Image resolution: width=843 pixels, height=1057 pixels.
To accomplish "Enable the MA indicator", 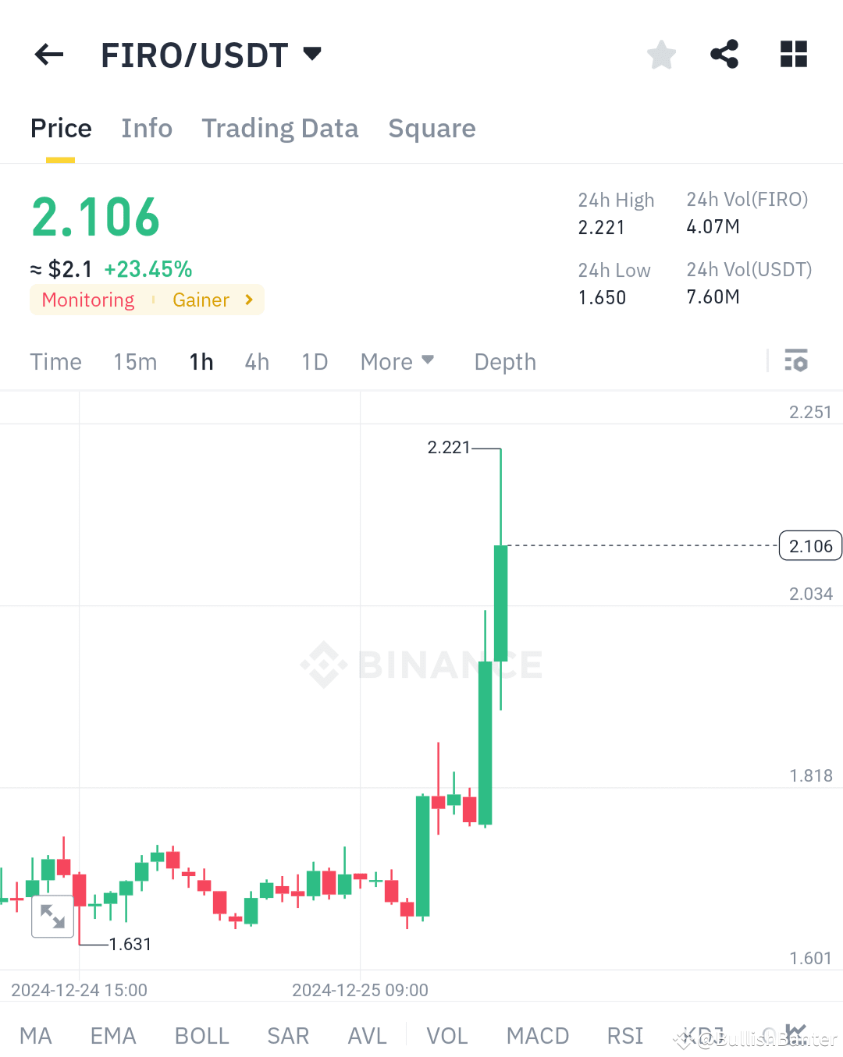I will click(x=35, y=1035).
